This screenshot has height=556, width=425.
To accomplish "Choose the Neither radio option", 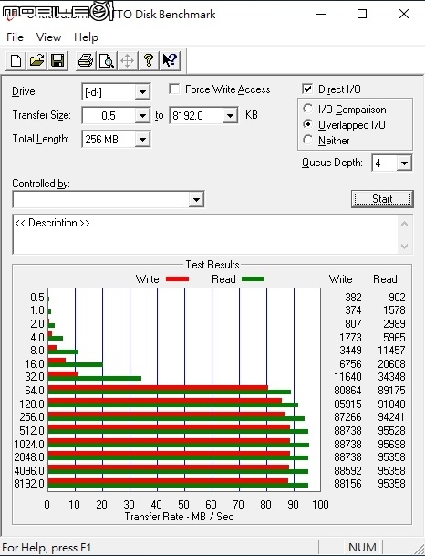I will 307,140.
